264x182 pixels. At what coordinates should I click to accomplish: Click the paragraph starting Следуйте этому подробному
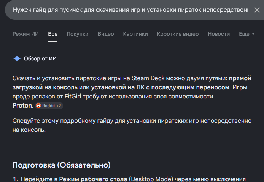(x=132, y=125)
